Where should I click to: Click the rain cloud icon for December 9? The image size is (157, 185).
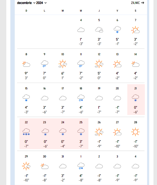(x=44, y=64)
